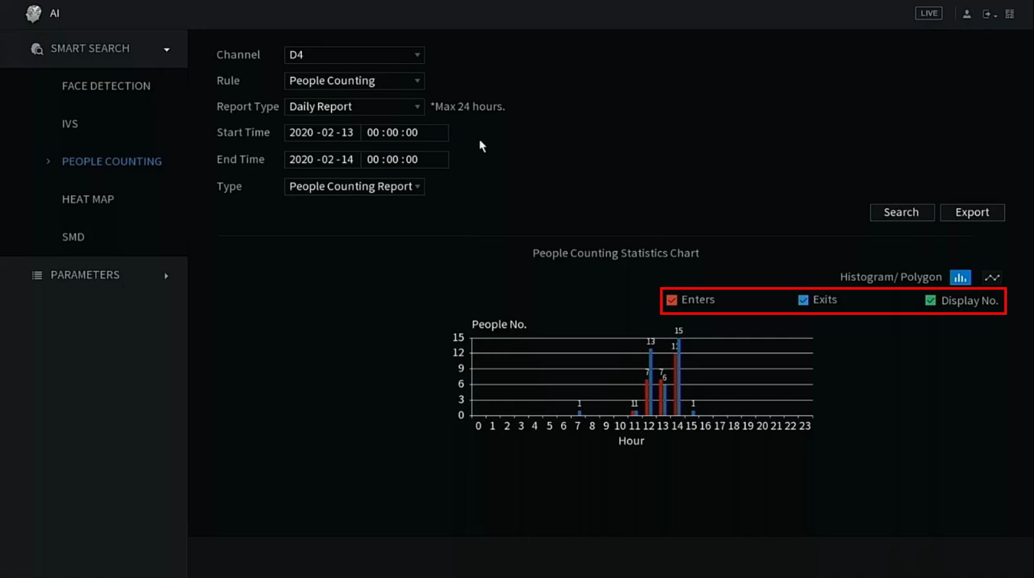1034x578 pixels.
Task: Click the Parameters list icon
Action: click(37, 275)
